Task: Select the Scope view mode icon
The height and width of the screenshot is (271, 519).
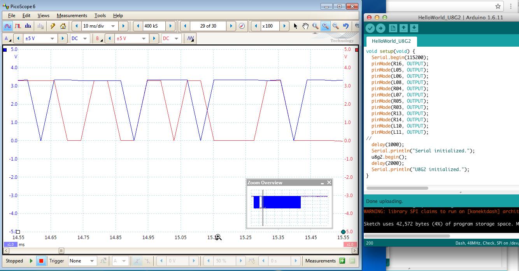Action: 8,26
